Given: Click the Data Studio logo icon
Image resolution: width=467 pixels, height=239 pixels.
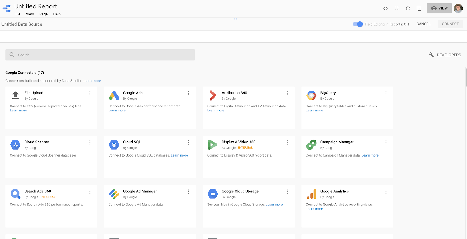Looking at the screenshot, I should coord(6,8).
